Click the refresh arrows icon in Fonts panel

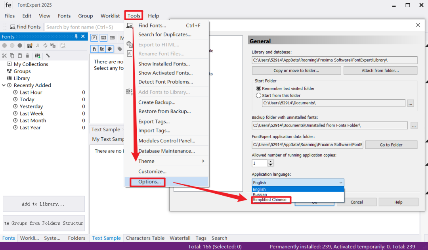coord(45,46)
